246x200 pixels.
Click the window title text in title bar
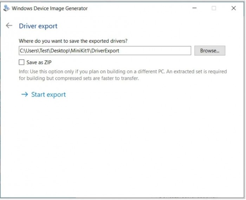[50, 8]
